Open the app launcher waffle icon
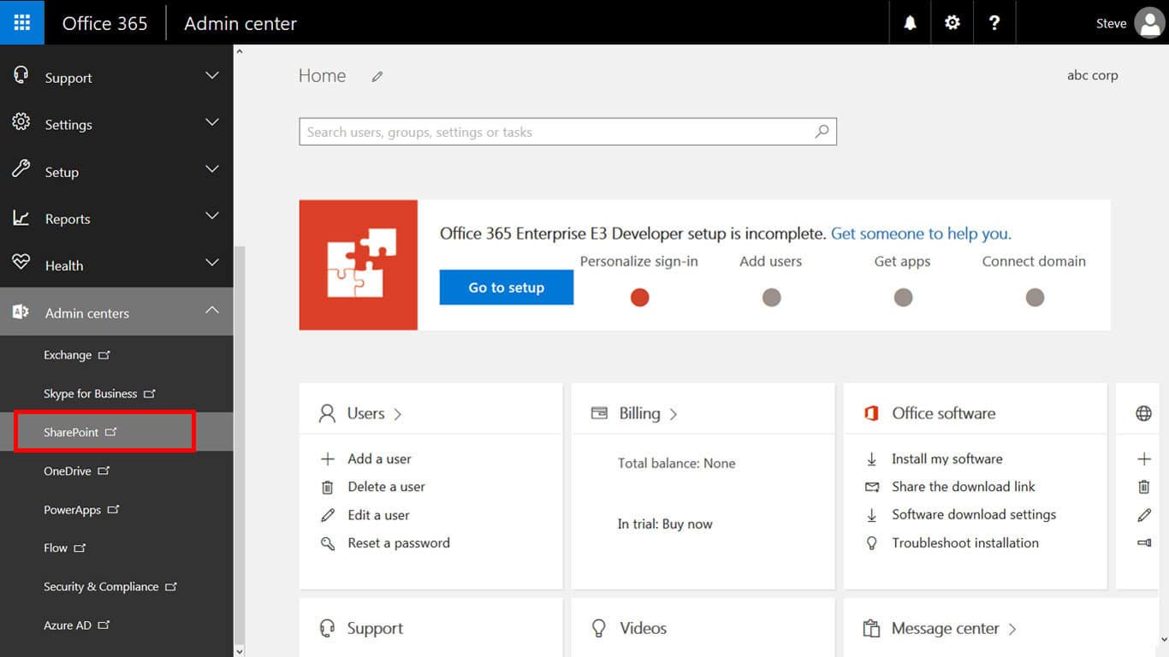The height and width of the screenshot is (657, 1169). click(x=21, y=22)
